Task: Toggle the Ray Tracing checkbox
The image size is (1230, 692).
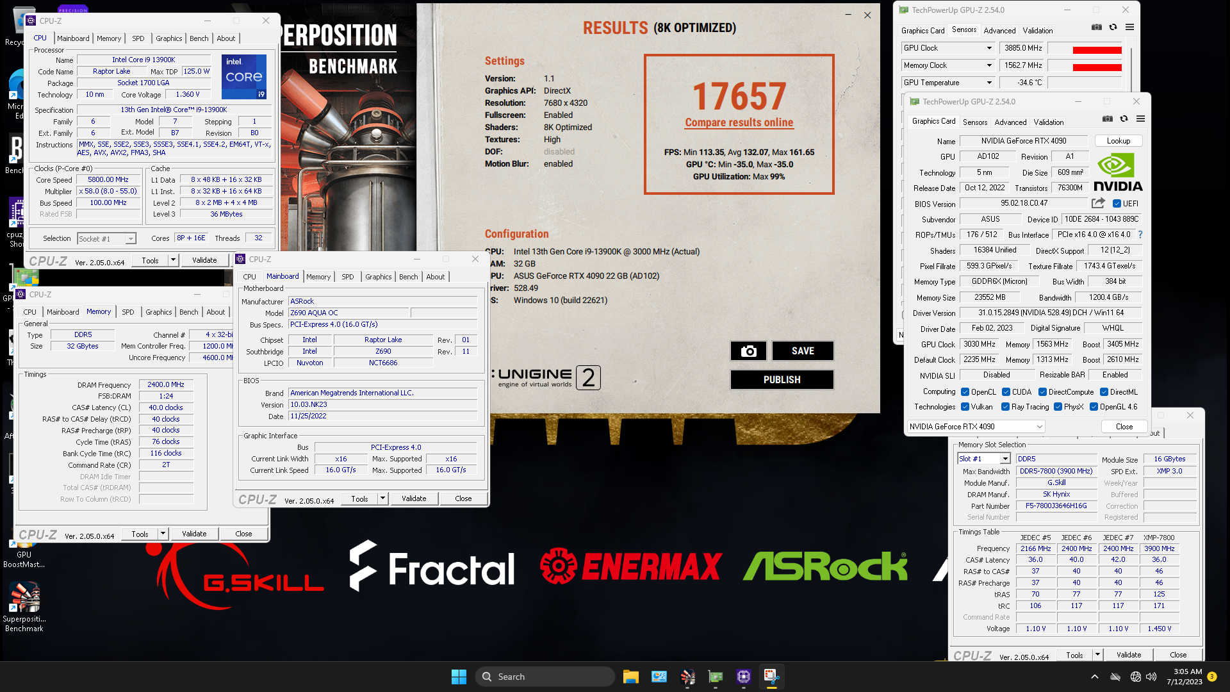Action: 1005,407
